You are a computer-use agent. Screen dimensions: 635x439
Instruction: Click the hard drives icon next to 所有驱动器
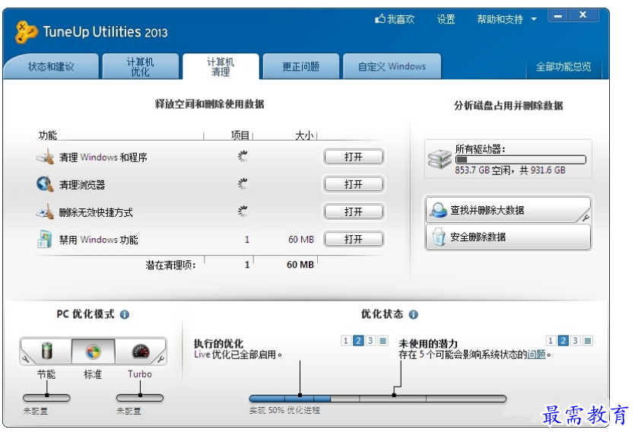click(x=440, y=159)
